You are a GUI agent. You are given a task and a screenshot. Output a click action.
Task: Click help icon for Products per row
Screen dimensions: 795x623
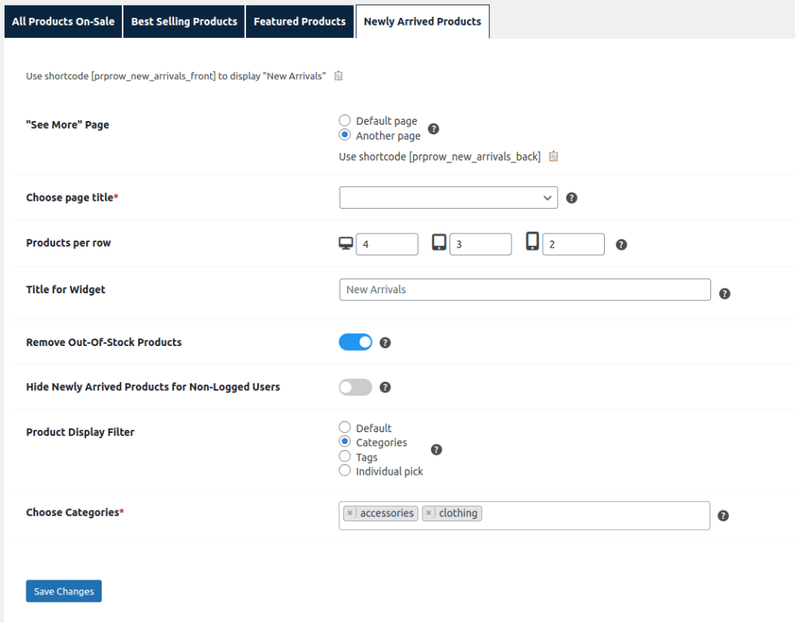pos(621,244)
